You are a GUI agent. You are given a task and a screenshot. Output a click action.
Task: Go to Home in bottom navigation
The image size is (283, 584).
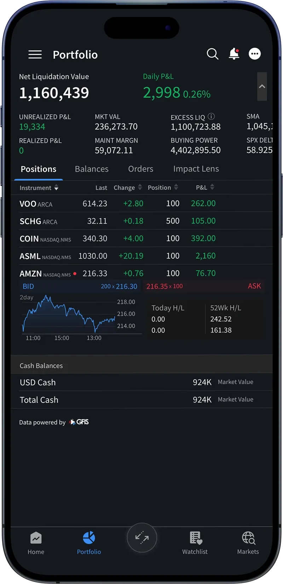(36, 543)
